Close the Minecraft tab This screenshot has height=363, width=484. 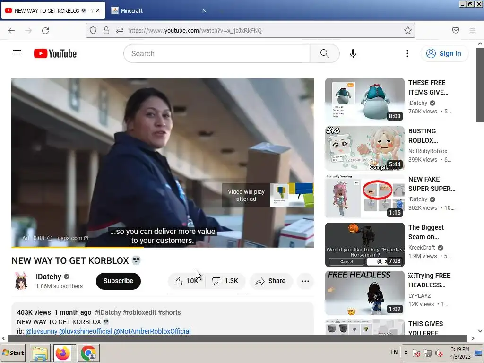tap(204, 10)
